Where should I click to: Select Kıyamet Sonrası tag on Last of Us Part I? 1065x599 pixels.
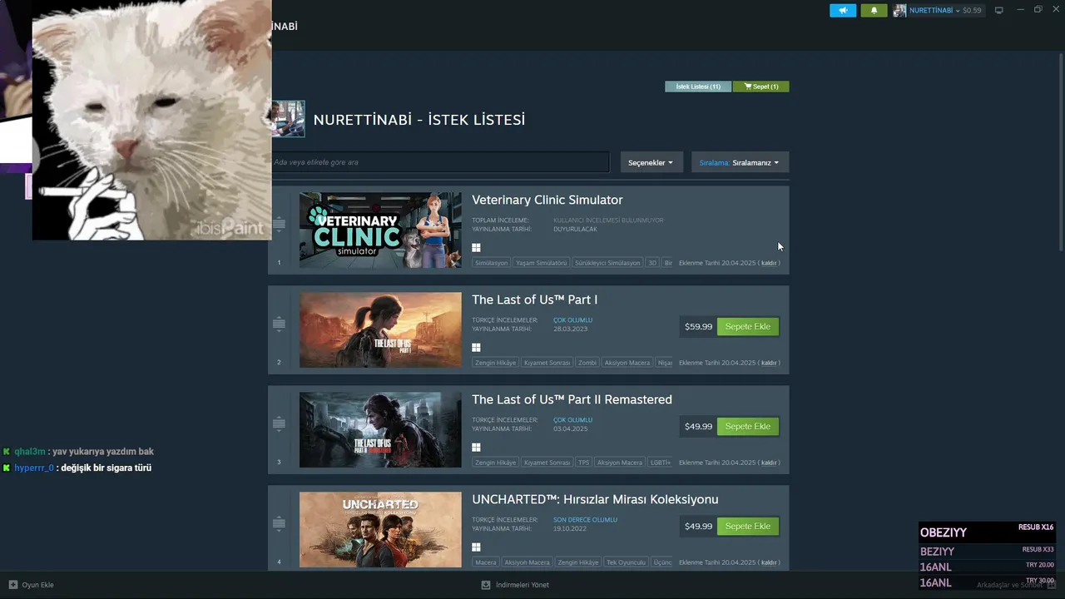click(547, 363)
